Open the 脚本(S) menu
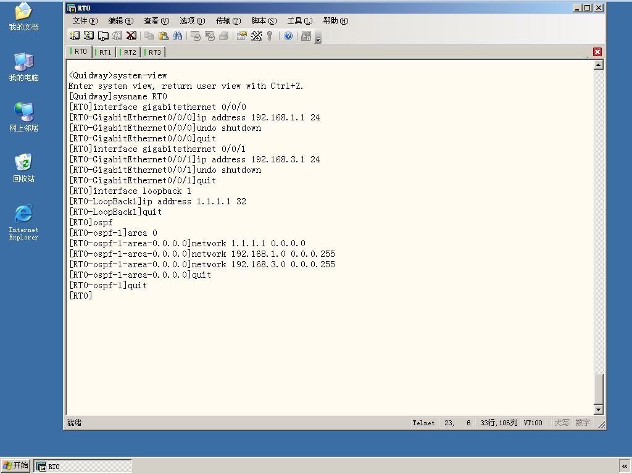Viewport: 632px width, 474px height. (264, 21)
